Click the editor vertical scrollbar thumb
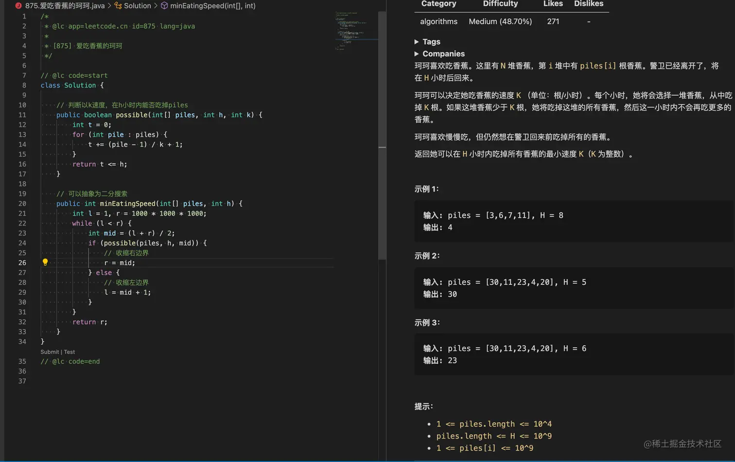 click(382, 136)
